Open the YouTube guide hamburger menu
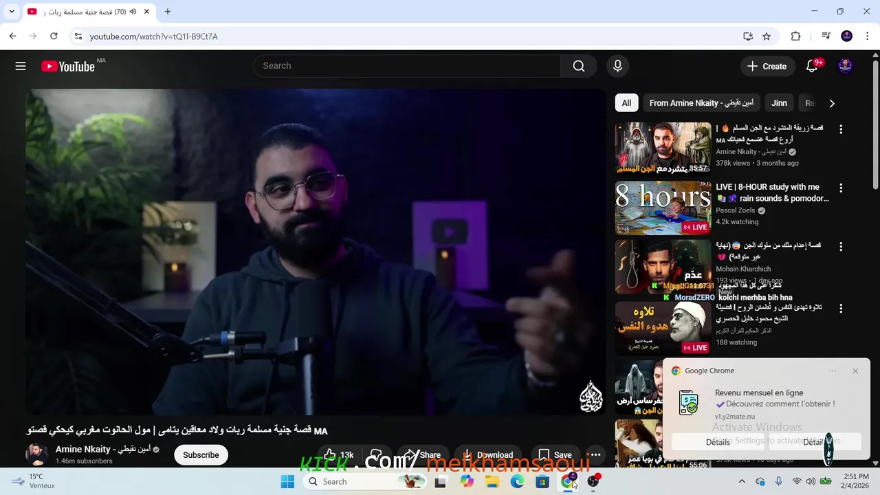The image size is (880, 495). 21,66
